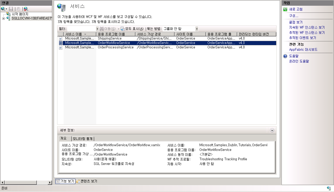The width and height of the screenshot is (334, 192).
Task: Click the 사용(문제 해결) monitoring status value
Action: (x=105, y=159)
